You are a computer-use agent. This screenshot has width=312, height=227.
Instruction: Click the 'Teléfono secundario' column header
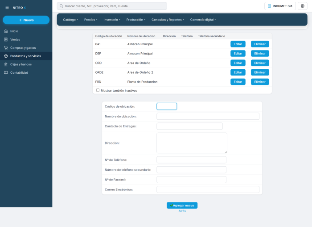(211, 36)
